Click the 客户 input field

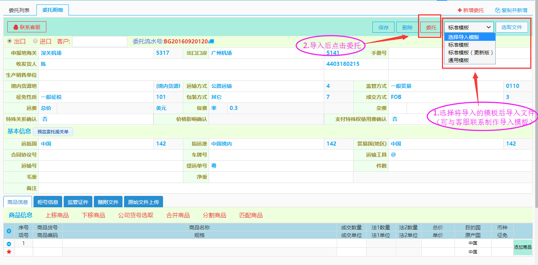[x=99, y=42]
